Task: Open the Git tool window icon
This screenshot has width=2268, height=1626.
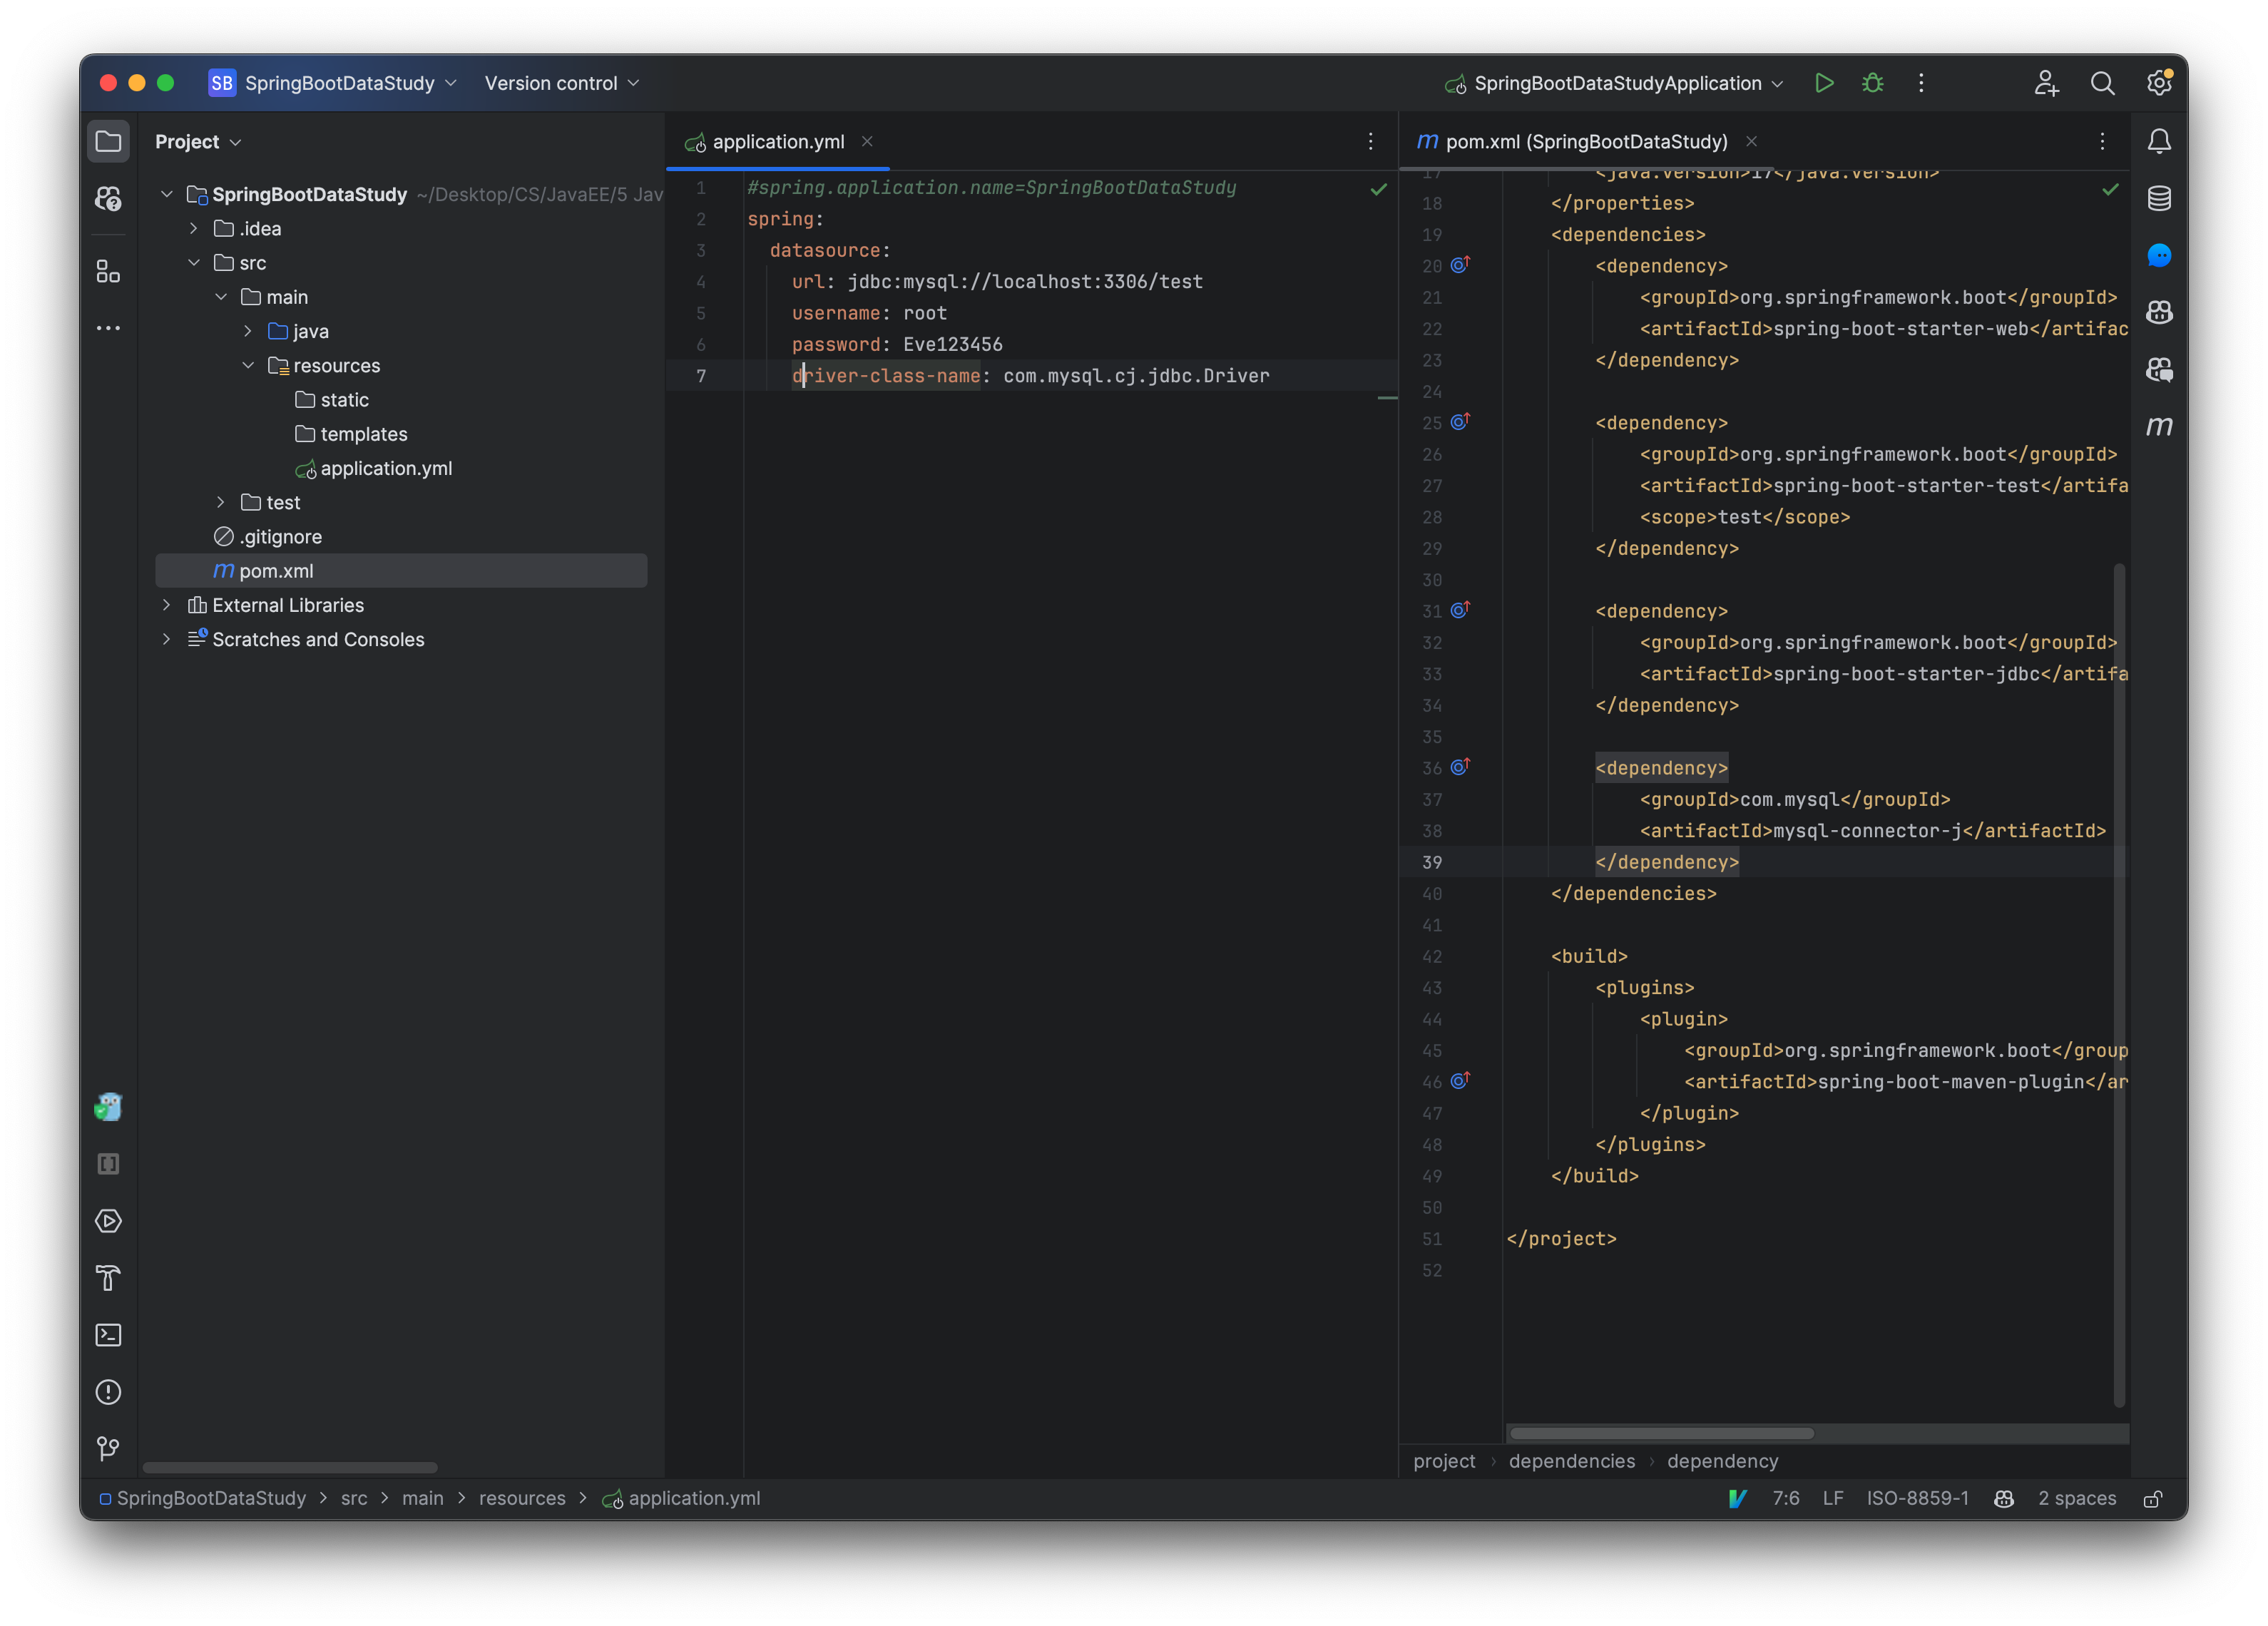Action: 108,1448
